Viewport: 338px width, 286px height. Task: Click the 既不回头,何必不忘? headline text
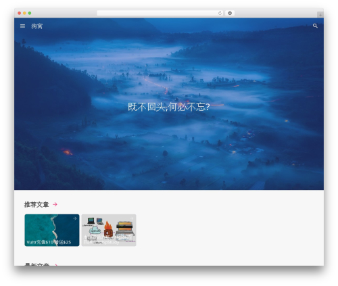(169, 107)
